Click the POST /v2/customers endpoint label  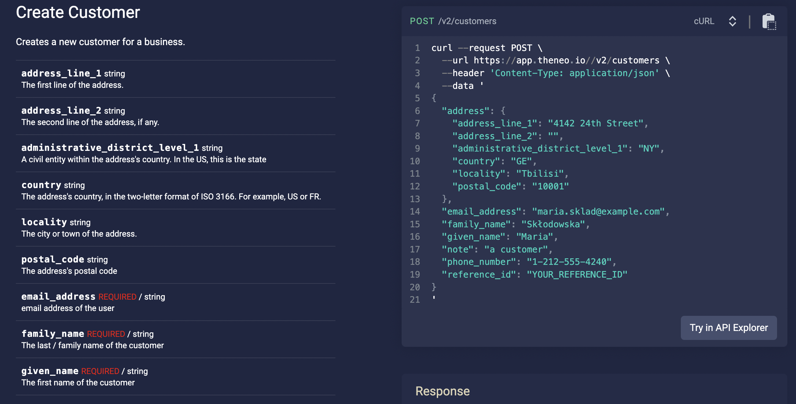(x=453, y=21)
